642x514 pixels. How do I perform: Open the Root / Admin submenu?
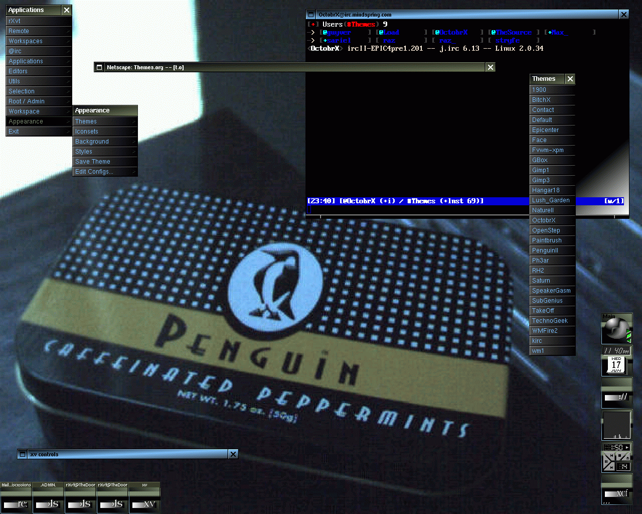coord(39,101)
